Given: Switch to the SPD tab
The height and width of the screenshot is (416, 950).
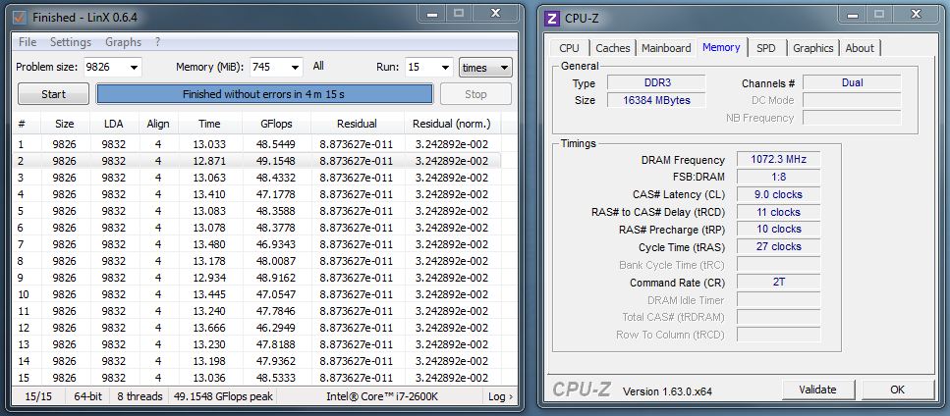Looking at the screenshot, I should click(765, 48).
